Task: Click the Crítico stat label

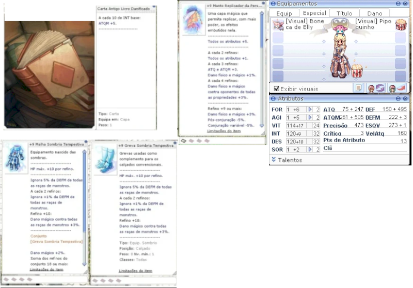Action: coord(332,133)
